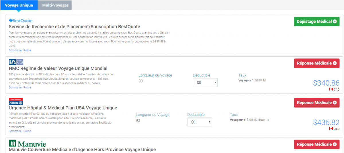Click the iA insurer logo
344x153 pixels.
pyautogui.click(x=16, y=62)
